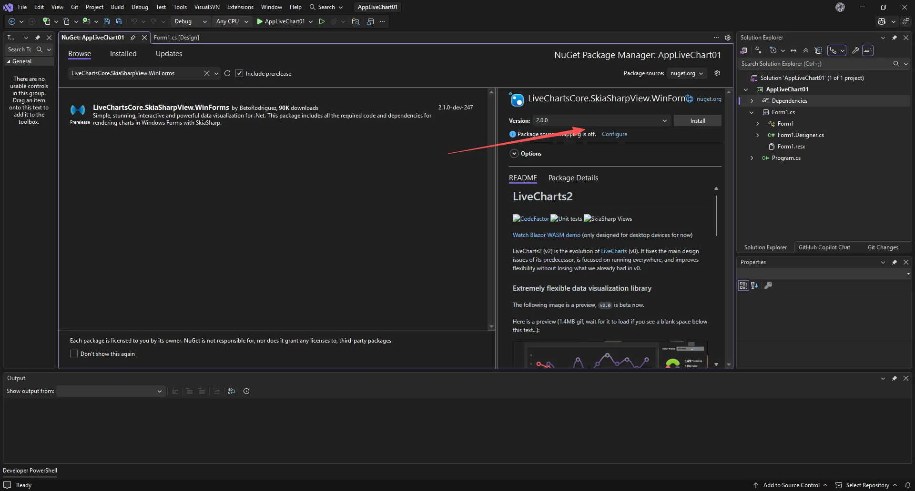Open the Extensions menu
The width and height of the screenshot is (915, 491).
click(240, 7)
